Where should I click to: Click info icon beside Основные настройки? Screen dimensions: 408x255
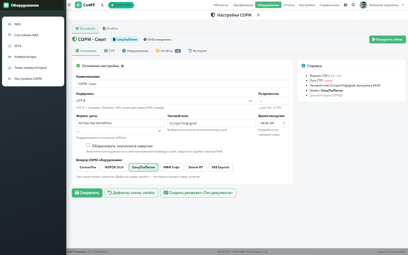pos(122,66)
